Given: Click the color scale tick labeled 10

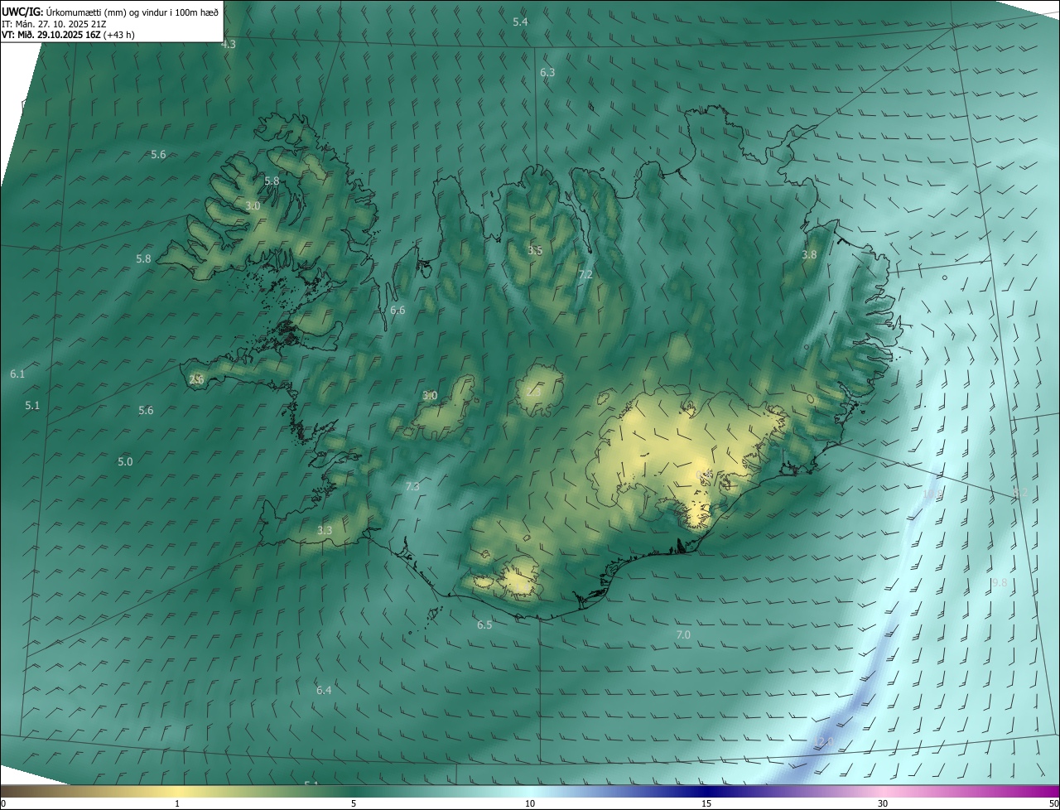Looking at the screenshot, I should (530, 803).
